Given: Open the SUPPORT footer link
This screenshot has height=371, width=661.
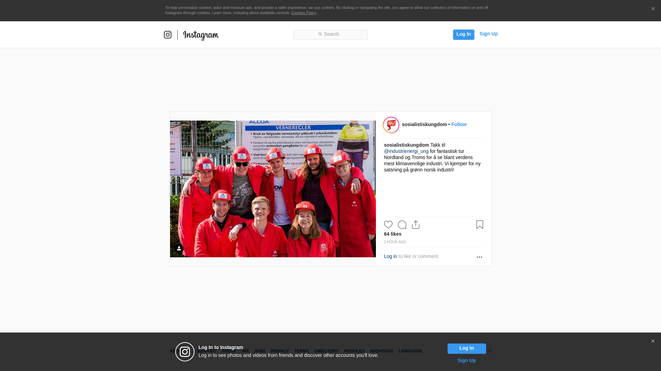Looking at the screenshot, I should point(207,351).
